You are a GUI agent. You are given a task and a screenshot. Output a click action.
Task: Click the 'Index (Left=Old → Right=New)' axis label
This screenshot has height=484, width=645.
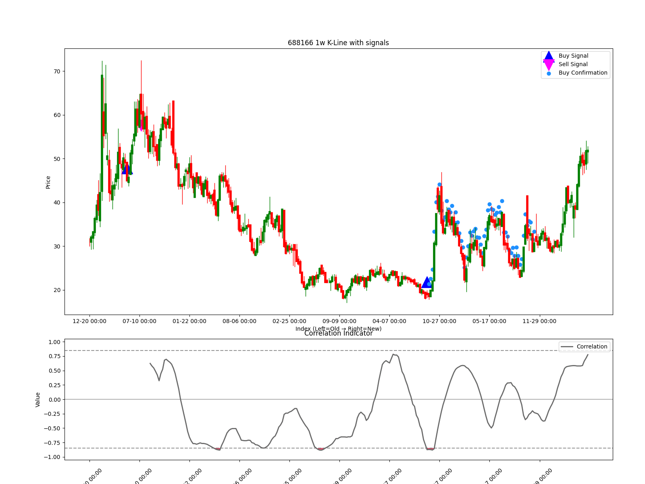[x=338, y=329]
